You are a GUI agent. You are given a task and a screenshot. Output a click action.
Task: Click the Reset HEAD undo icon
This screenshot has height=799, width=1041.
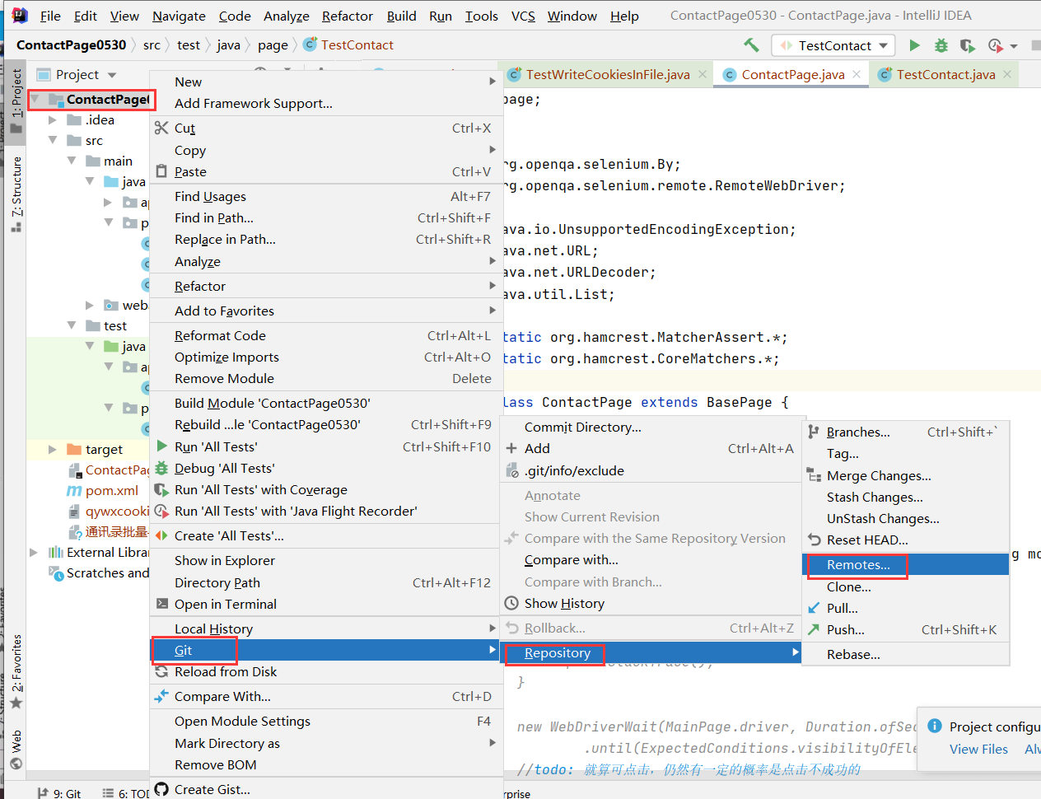[x=814, y=540]
